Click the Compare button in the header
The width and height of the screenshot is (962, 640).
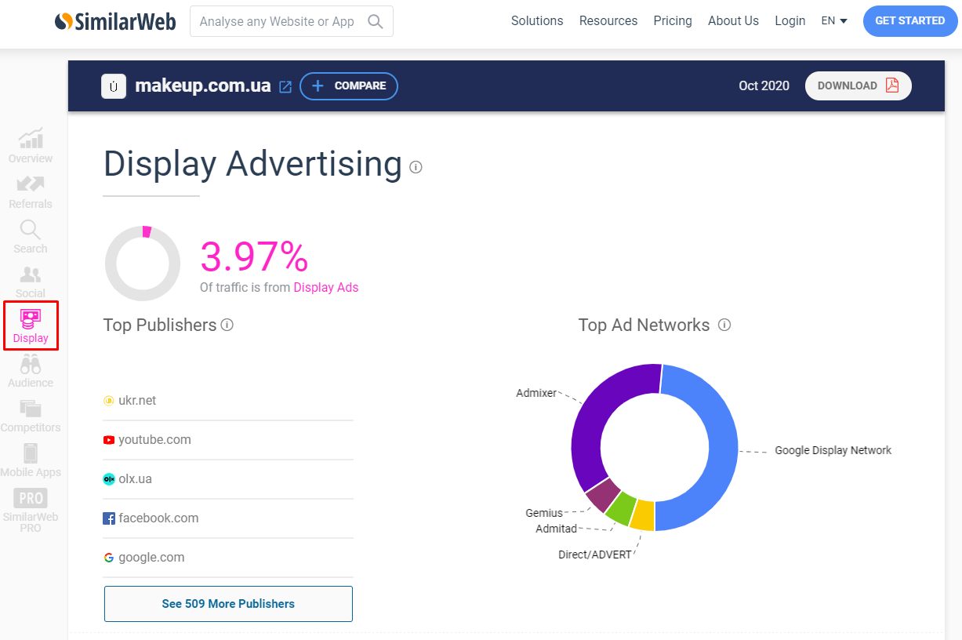click(348, 86)
